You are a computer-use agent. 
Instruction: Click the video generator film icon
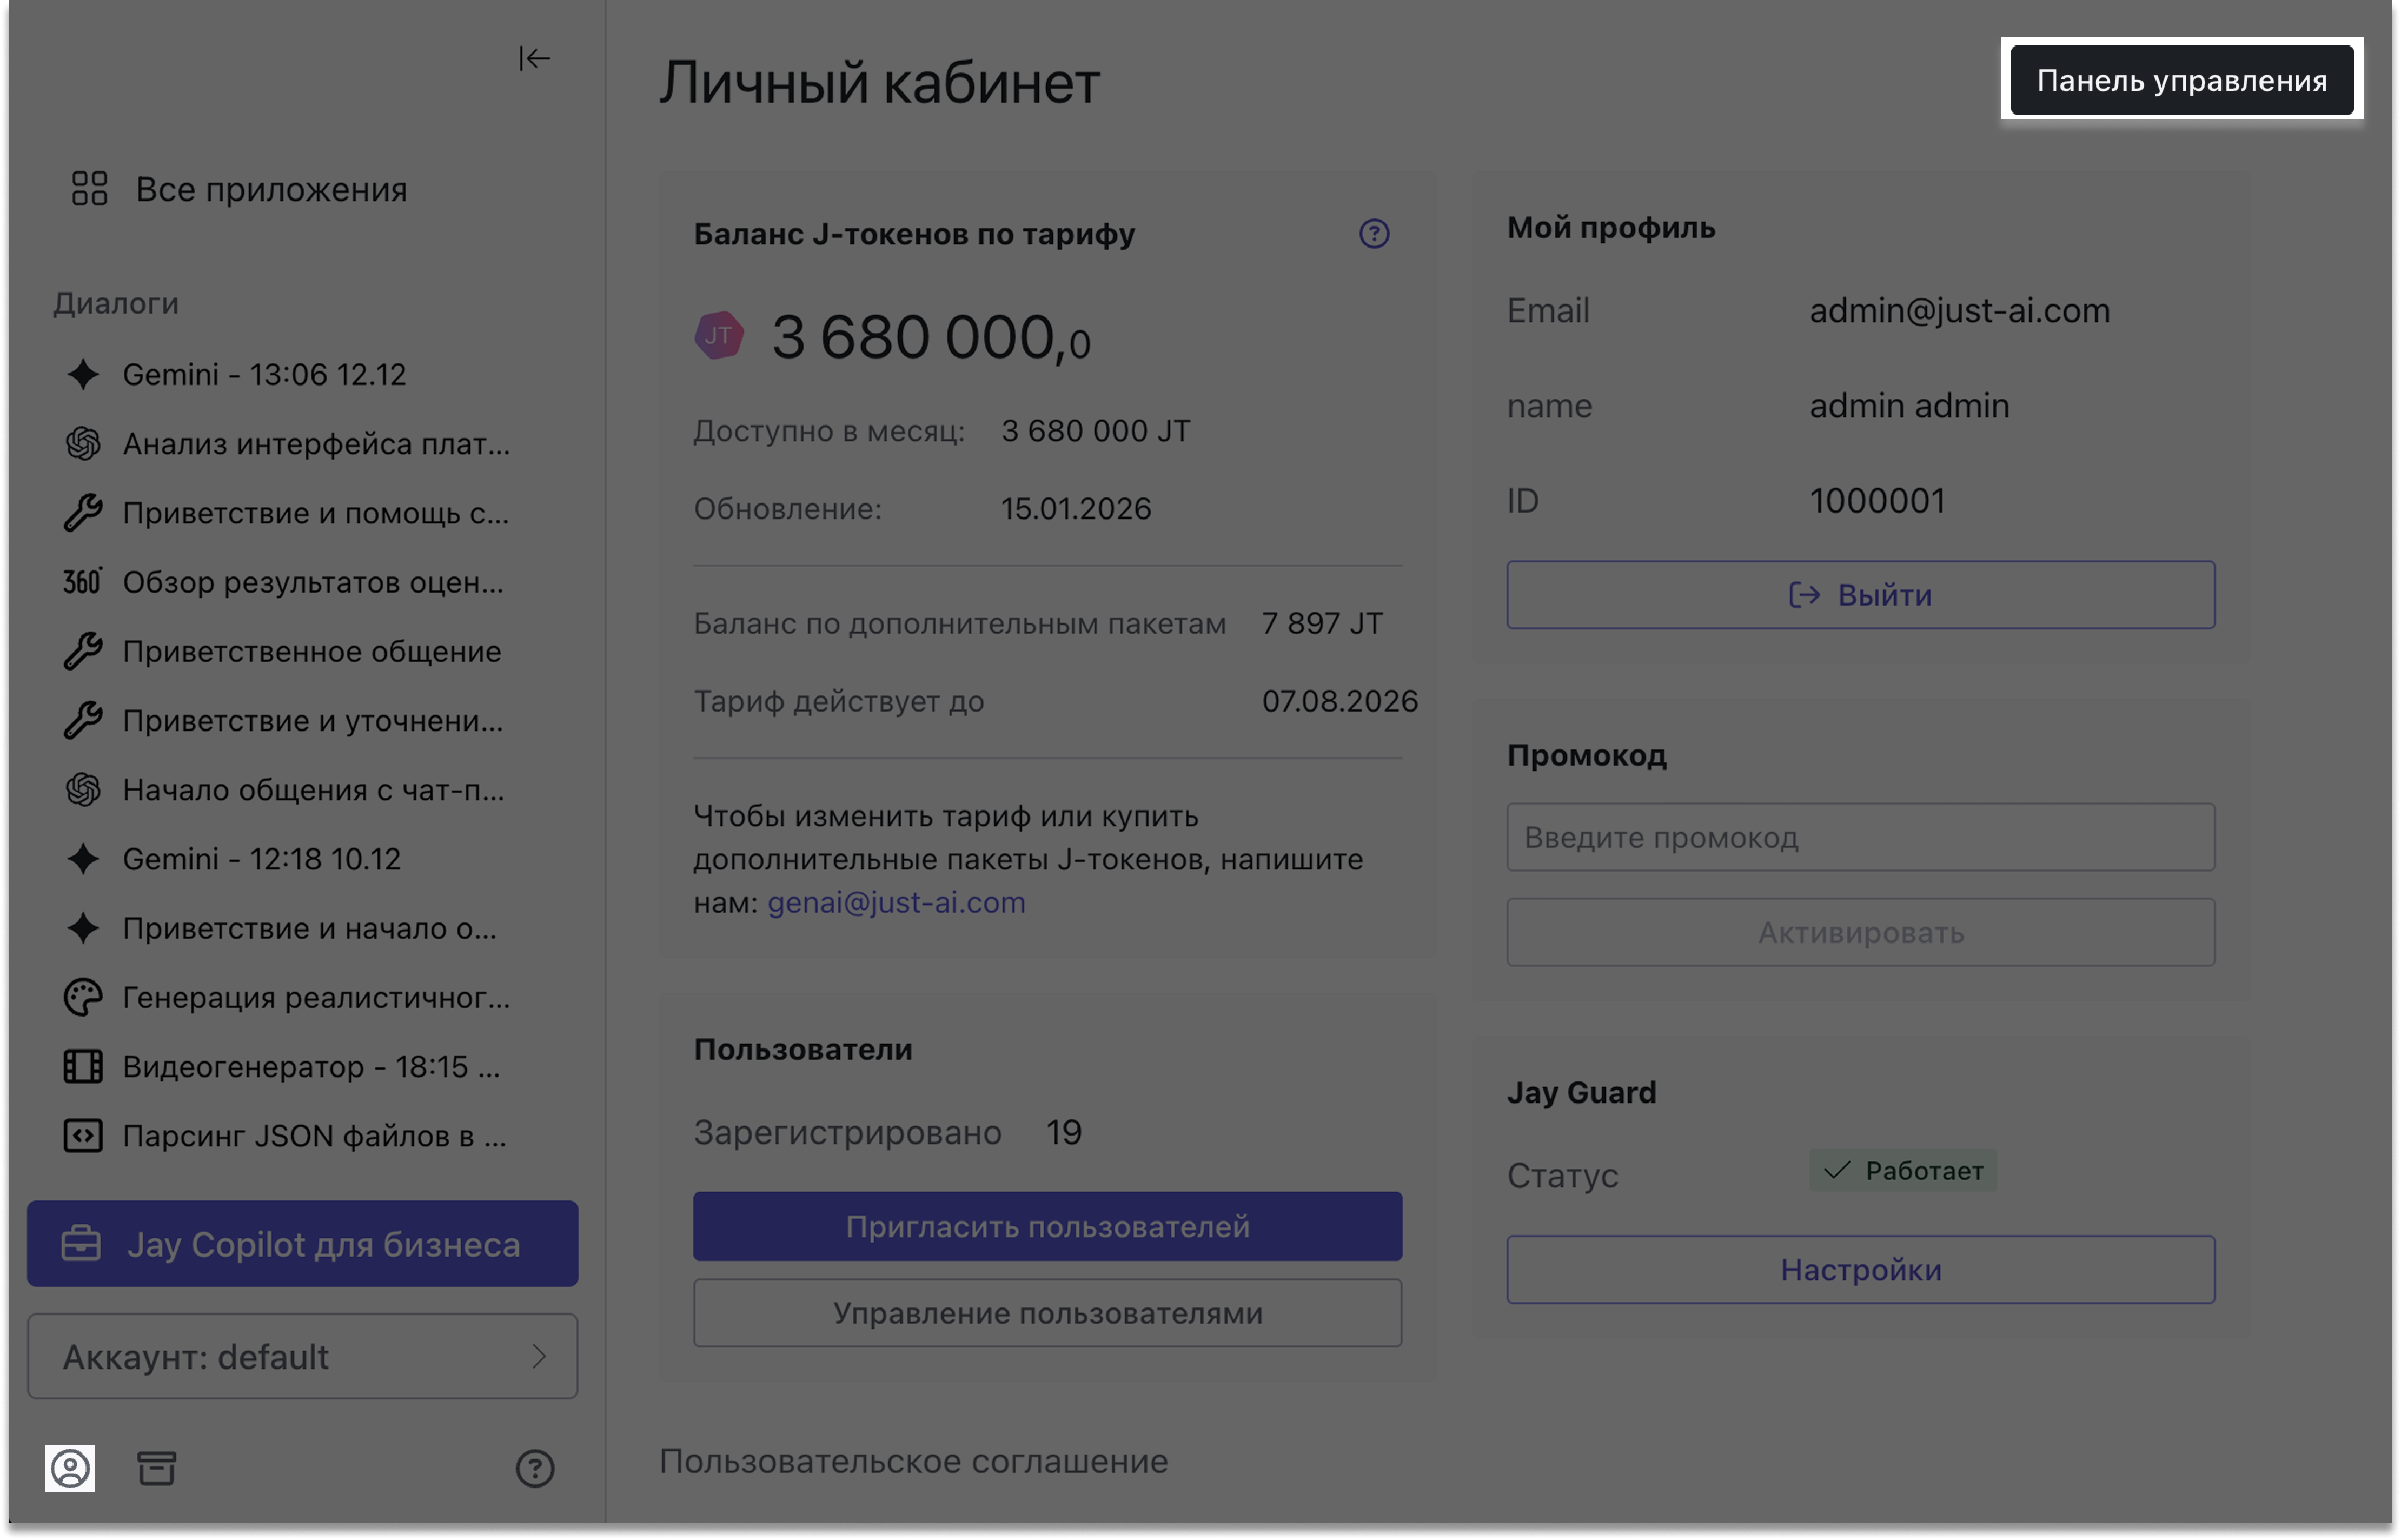(83, 1066)
